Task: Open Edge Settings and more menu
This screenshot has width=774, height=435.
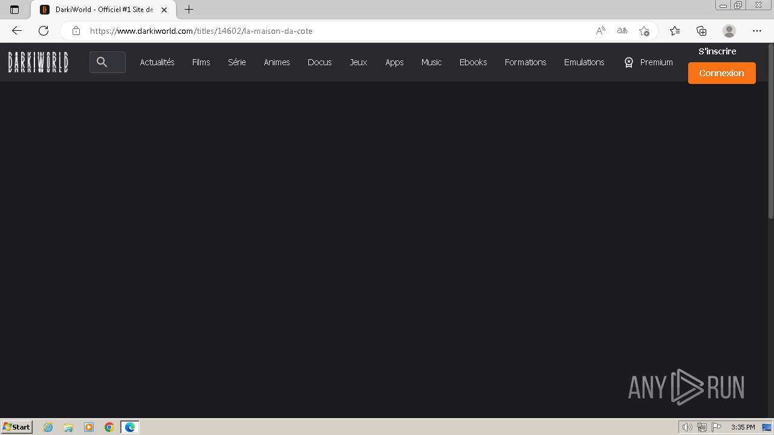Action: 757,31
